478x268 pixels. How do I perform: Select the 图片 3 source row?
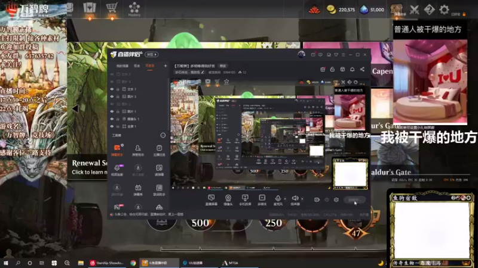click(x=139, y=96)
